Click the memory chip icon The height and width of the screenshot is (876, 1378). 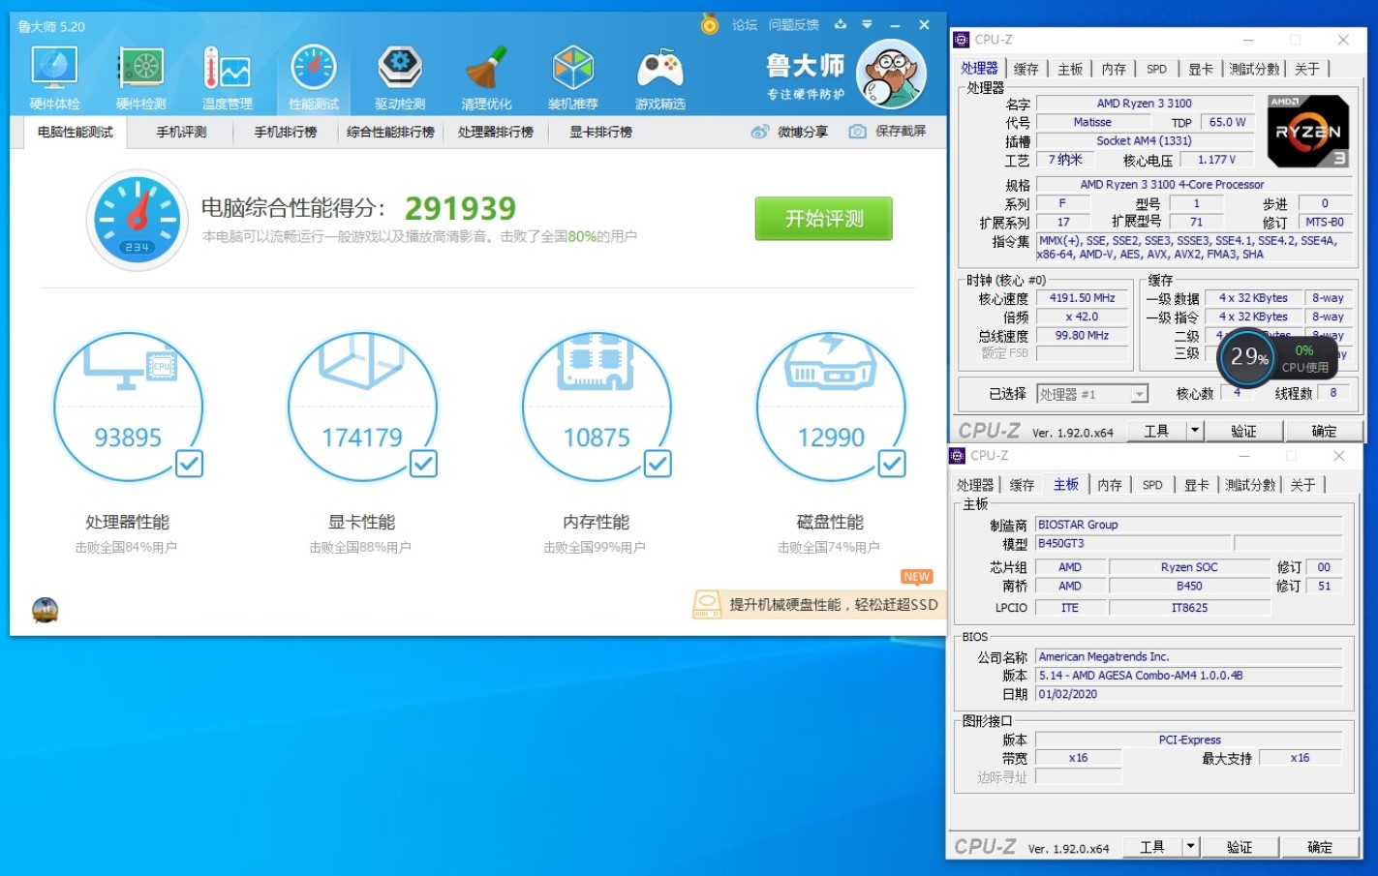click(x=596, y=363)
